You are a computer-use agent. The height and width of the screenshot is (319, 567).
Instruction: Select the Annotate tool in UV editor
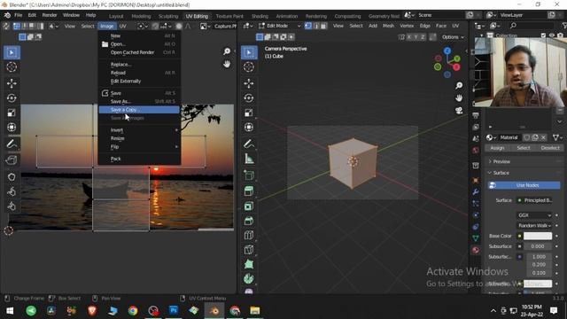[12, 144]
